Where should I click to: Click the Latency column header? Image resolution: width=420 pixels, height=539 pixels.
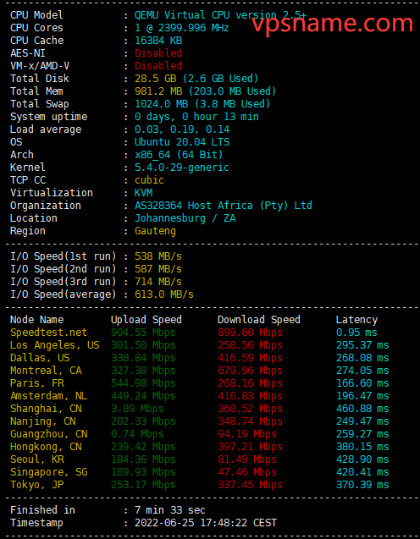(356, 320)
